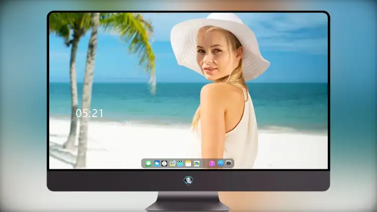Launch the Weather app from the dock

157,163
